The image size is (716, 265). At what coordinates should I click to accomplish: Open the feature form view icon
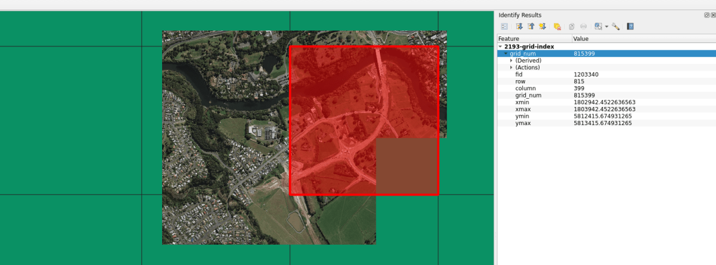pyautogui.click(x=504, y=26)
